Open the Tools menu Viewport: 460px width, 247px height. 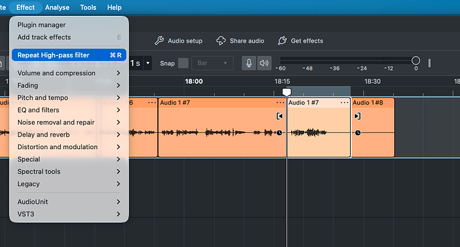[x=88, y=7]
